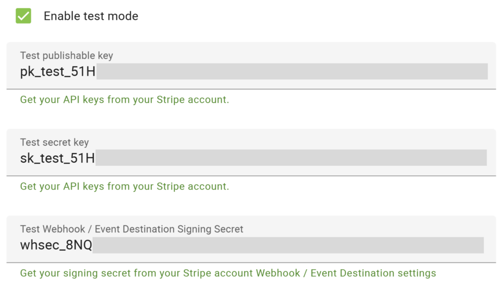
Task: Click the Signing Secret field label
Action: tap(131, 229)
